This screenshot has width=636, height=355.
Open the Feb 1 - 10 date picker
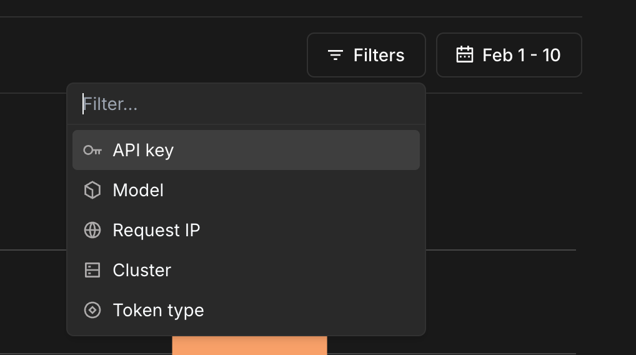[x=509, y=55]
